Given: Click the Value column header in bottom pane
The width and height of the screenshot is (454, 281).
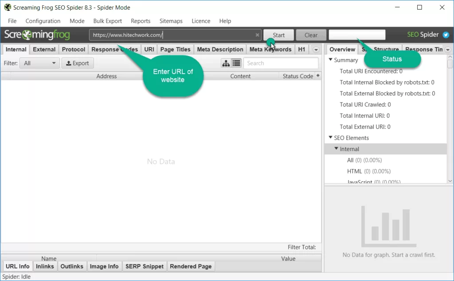Looking at the screenshot, I should 288,258.
